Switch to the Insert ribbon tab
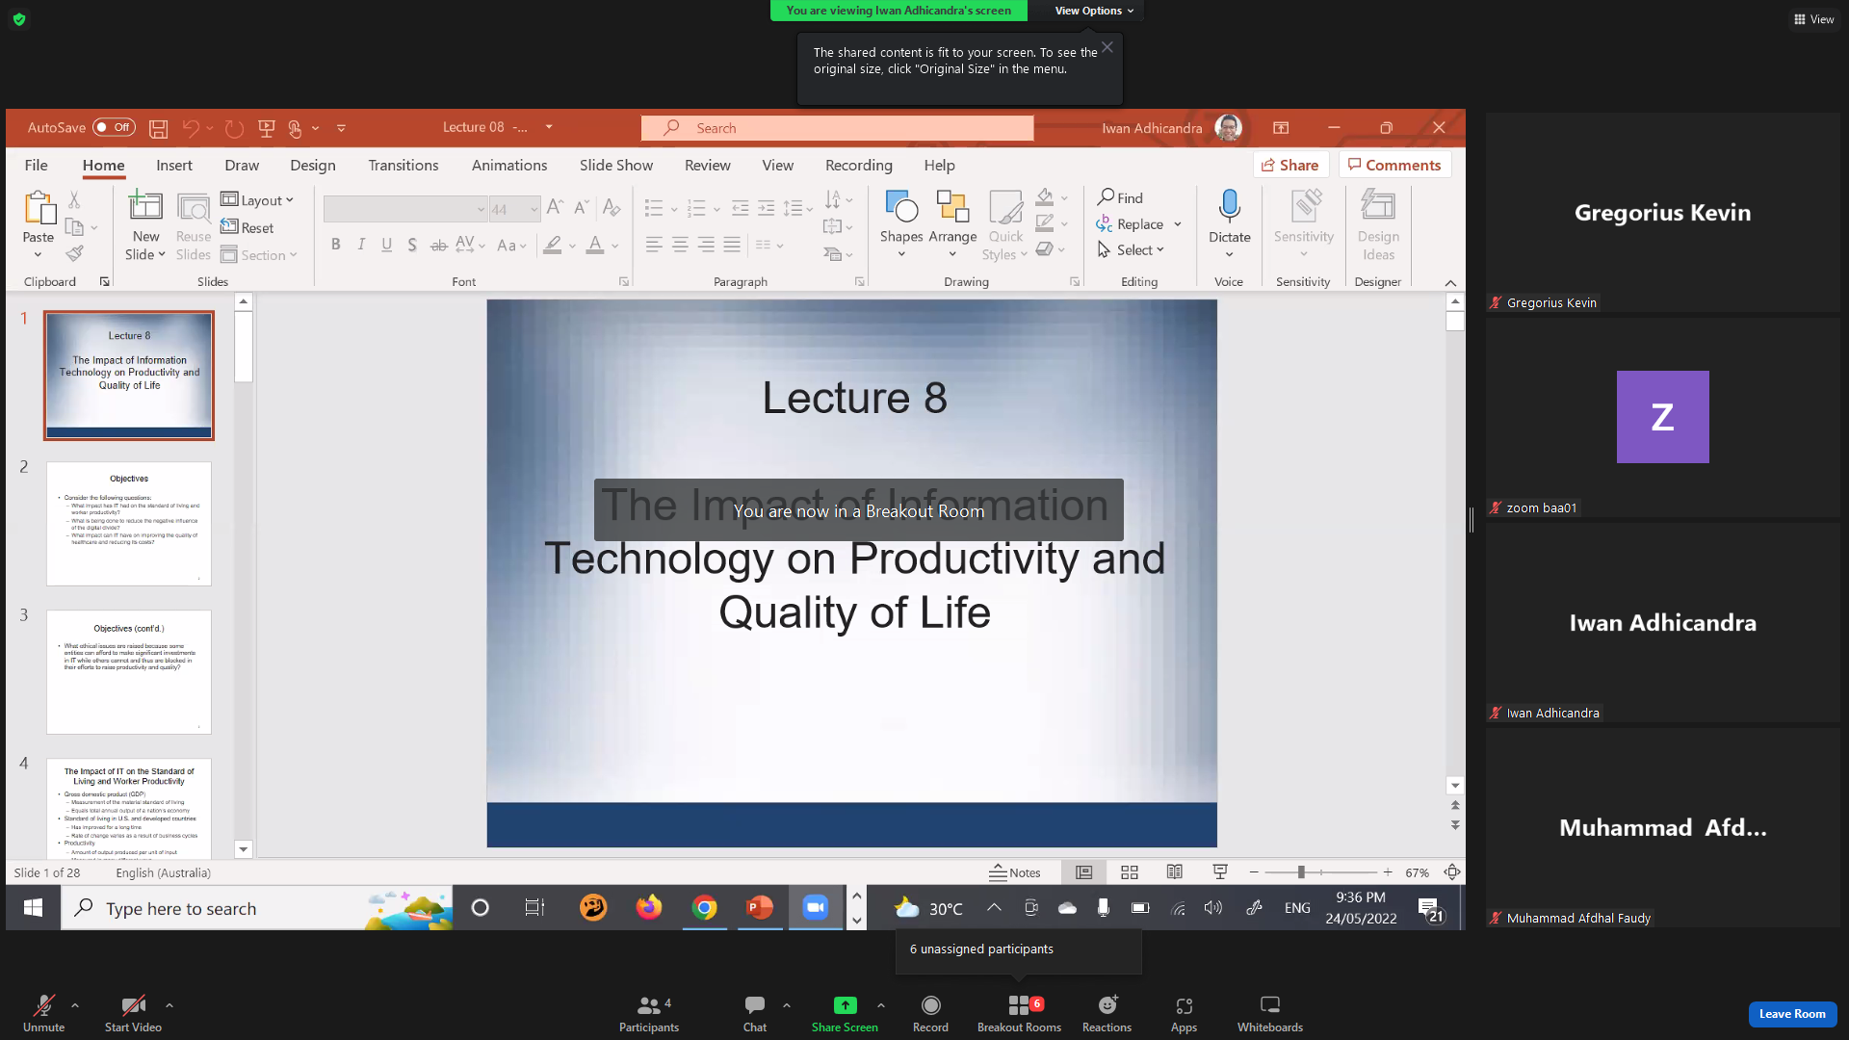 pos(174,165)
